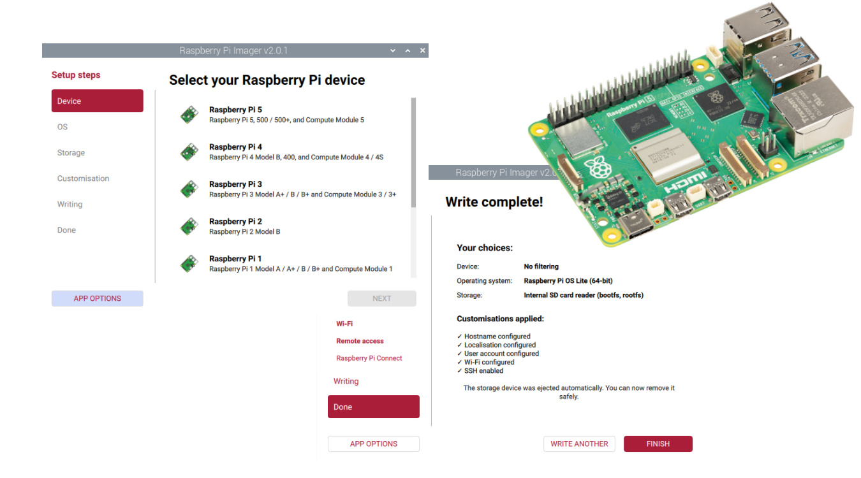
Task: Select the Device setup step
Action: pos(97,100)
